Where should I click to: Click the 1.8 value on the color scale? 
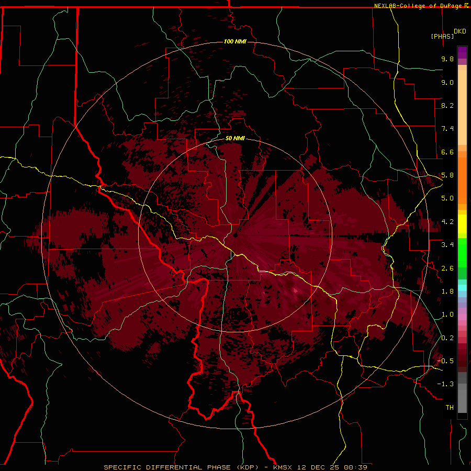pyautogui.click(x=447, y=291)
